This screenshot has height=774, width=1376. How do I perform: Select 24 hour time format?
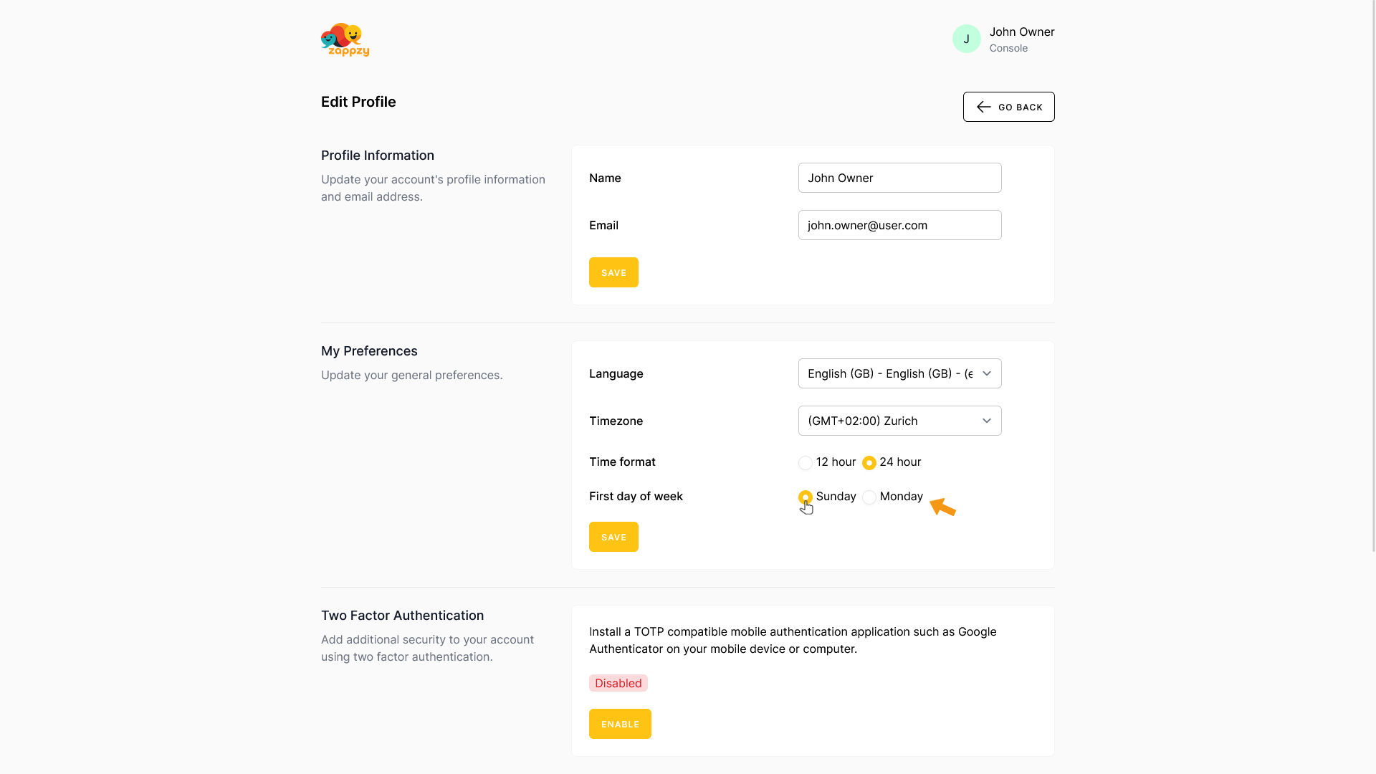[869, 463]
